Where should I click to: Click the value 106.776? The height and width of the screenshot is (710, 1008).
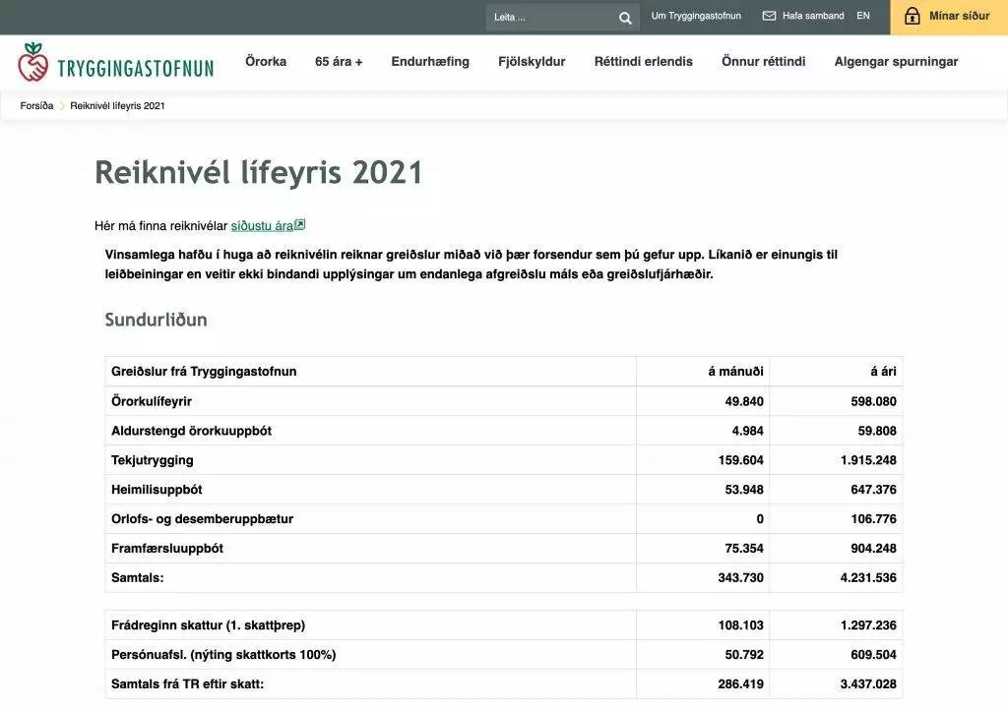874,518
